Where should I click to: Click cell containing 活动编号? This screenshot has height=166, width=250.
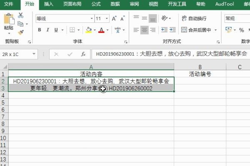[x=200, y=74]
